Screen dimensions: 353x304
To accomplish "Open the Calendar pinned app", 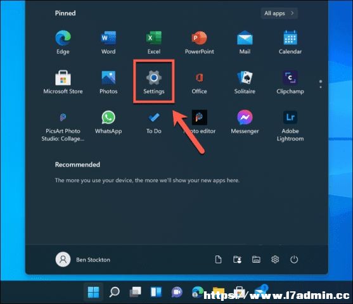I will click(290, 42).
